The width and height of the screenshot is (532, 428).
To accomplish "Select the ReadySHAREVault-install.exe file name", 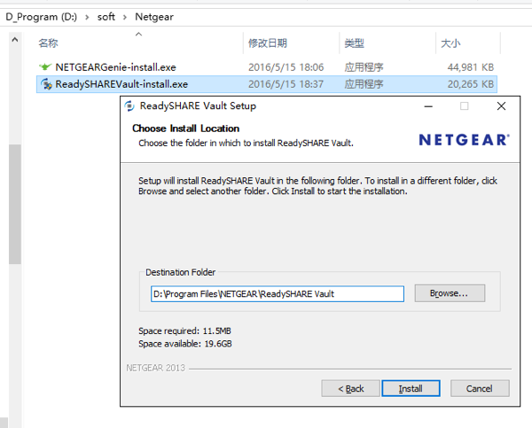I will click(121, 84).
